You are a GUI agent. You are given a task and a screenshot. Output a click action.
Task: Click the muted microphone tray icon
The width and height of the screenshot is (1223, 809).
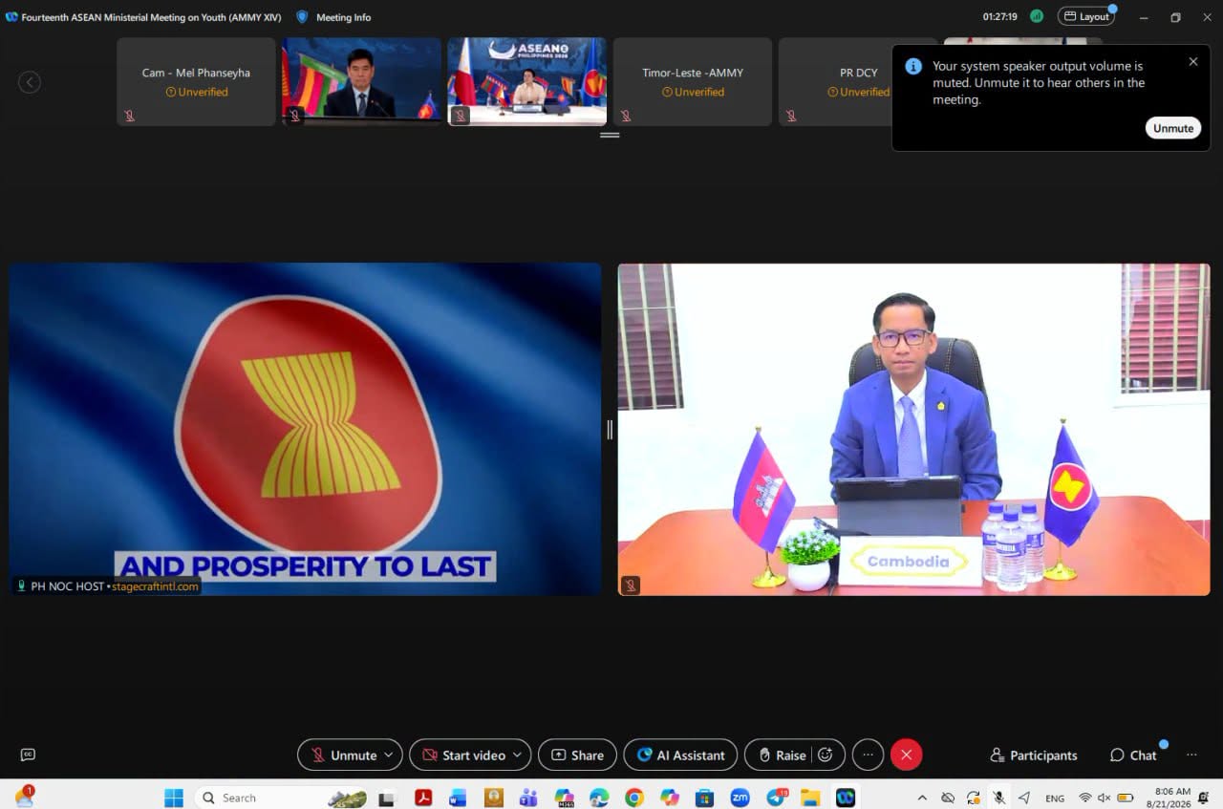click(998, 798)
